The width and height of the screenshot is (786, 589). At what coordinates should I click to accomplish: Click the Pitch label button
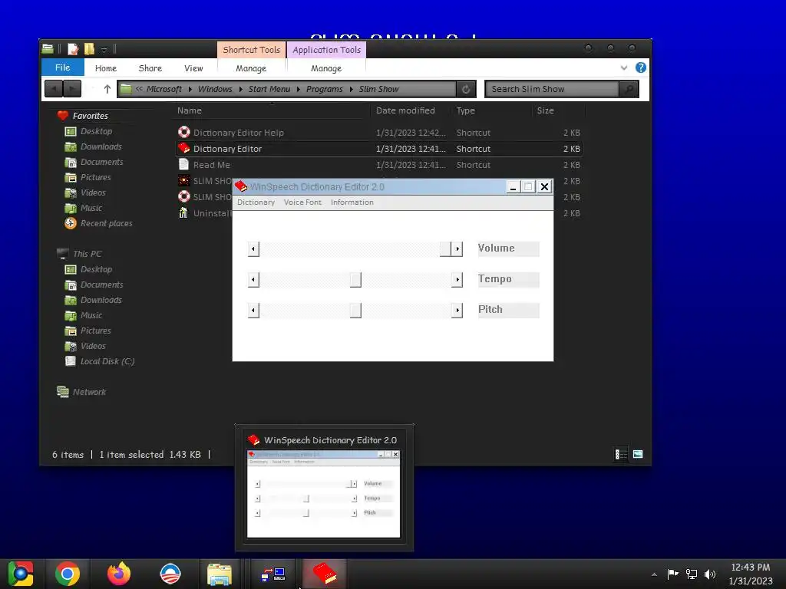pyautogui.click(x=508, y=310)
